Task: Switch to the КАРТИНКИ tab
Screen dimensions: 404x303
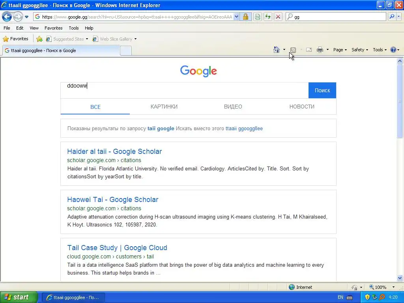Action: (164, 107)
